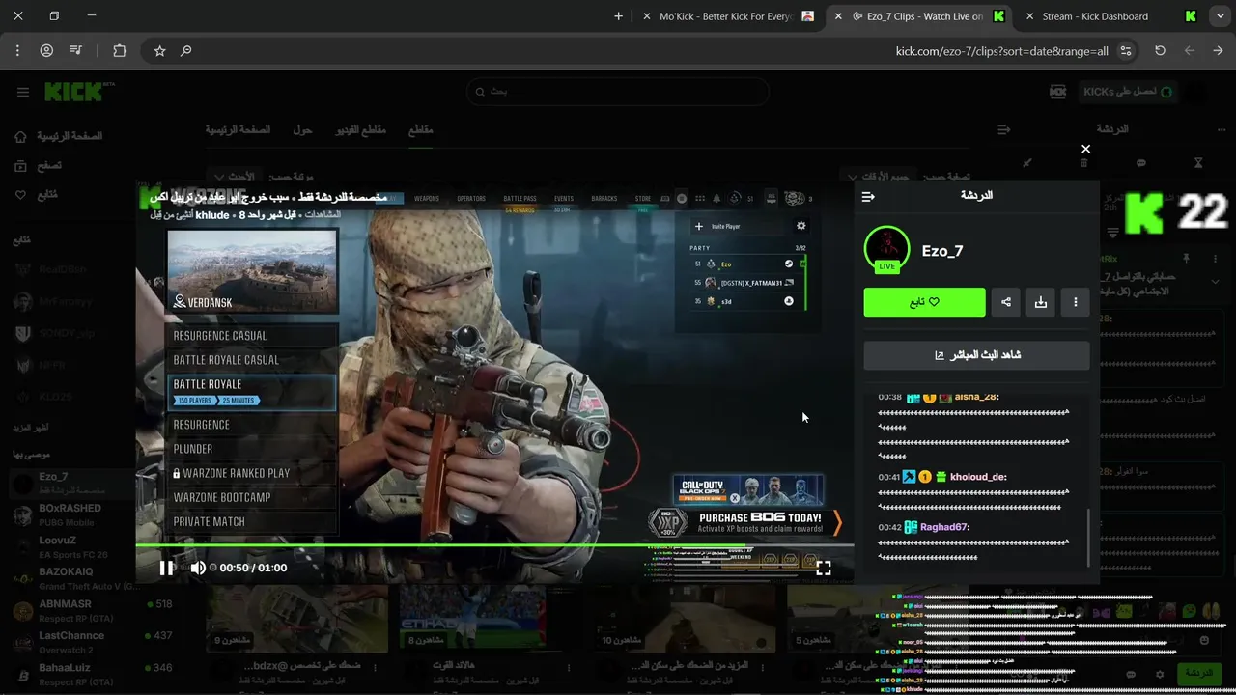Open the Kick sidebar hamburger menu
1236x695 pixels.
(23, 92)
